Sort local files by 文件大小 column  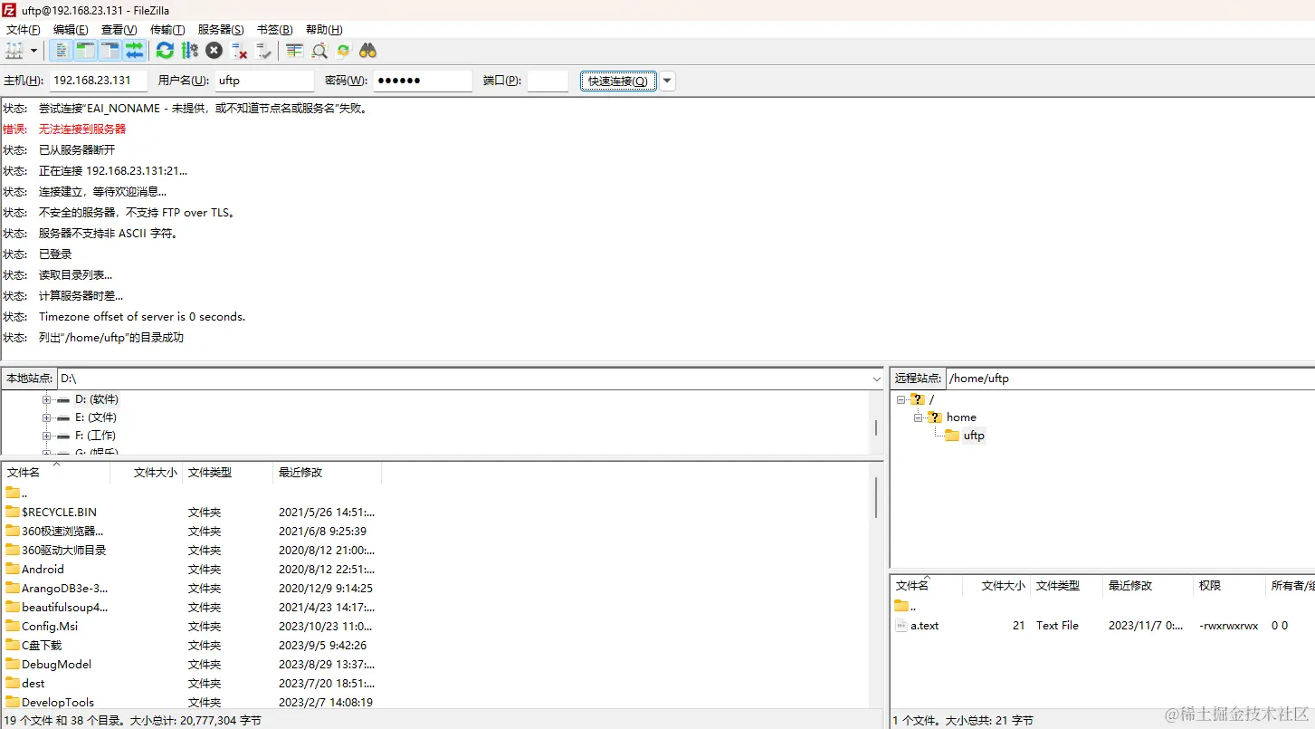coord(147,473)
